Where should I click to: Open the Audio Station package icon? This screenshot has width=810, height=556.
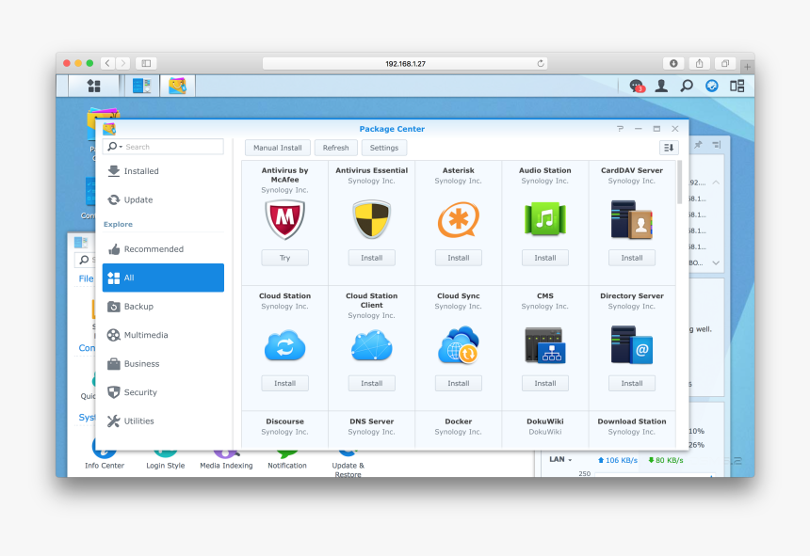(545, 220)
